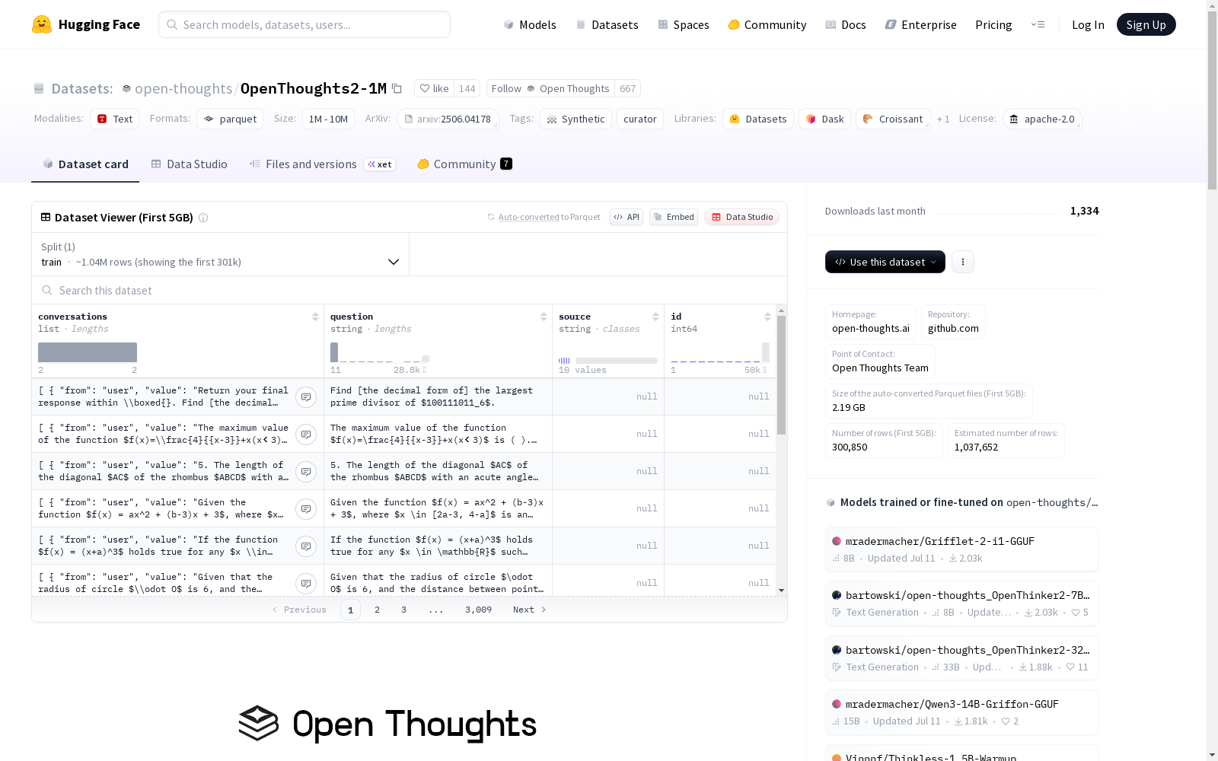Go to Pricing page

tap(993, 24)
